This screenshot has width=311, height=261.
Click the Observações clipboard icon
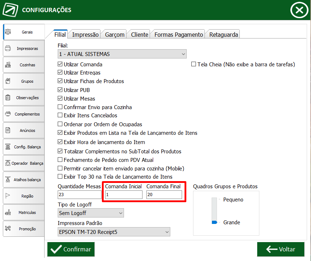pos(8,97)
